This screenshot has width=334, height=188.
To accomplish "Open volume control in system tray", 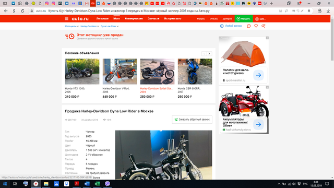I will click(294, 184).
